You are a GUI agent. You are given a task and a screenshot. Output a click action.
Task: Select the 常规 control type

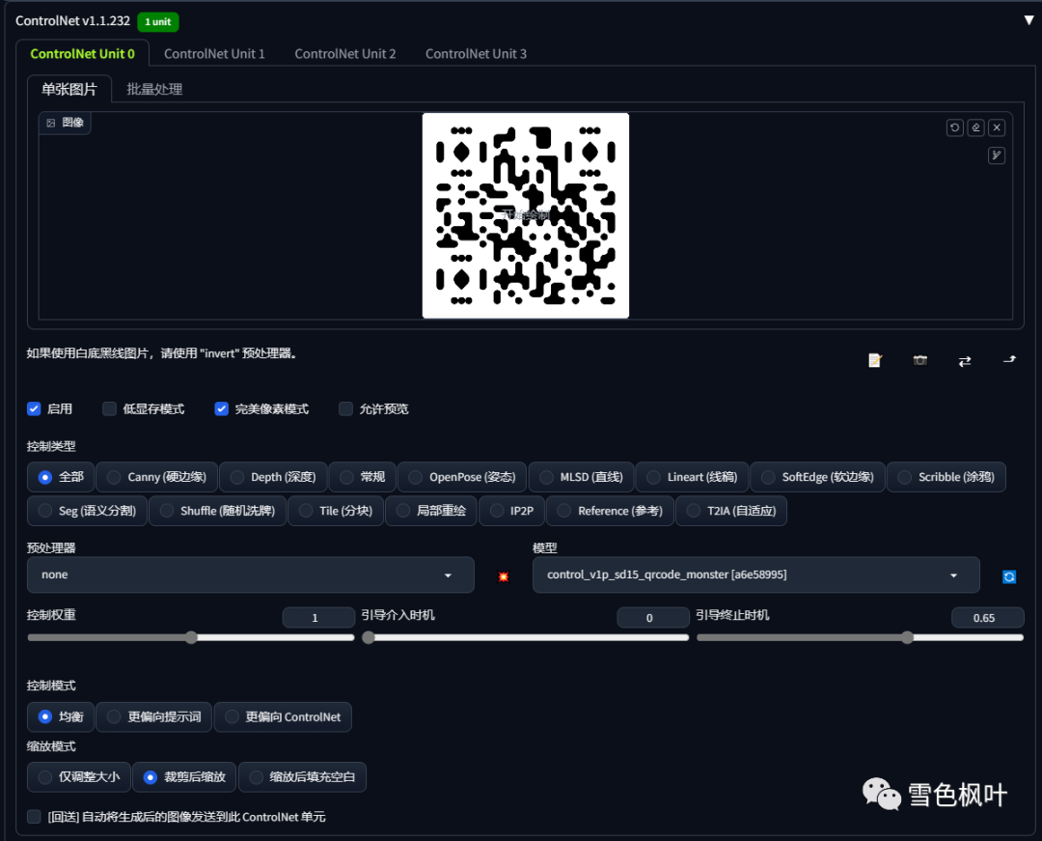[362, 477]
